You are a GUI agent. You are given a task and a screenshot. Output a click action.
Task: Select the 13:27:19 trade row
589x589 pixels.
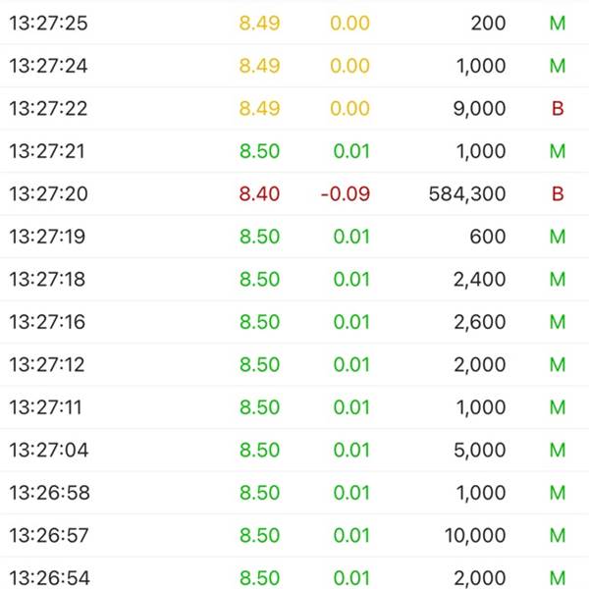[x=294, y=237]
